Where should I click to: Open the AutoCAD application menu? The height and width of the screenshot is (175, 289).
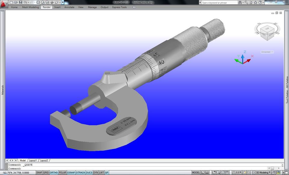click(x=3, y=3)
